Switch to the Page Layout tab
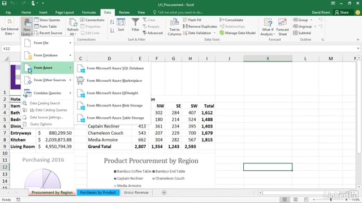Screen dimensions: 362x203 pyautogui.click(x=64, y=12)
